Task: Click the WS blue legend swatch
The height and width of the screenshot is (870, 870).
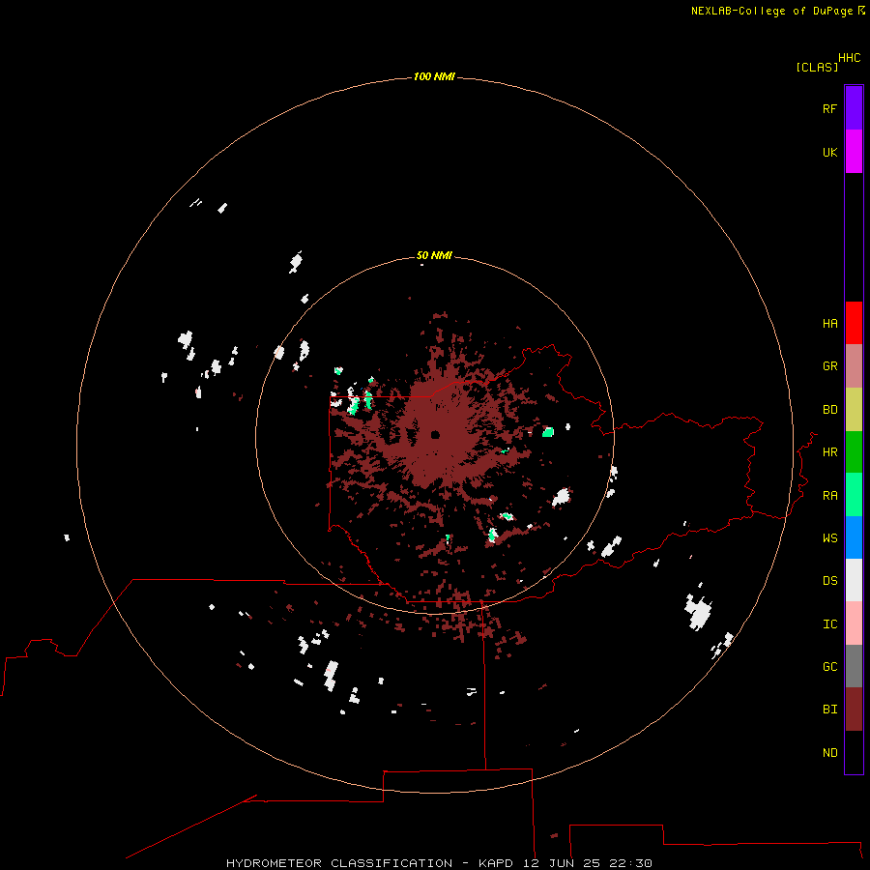Action: pyautogui.click(x=854, y=537)
